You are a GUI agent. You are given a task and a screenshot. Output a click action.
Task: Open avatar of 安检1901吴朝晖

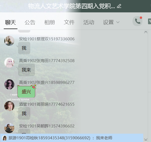point(9,128)
